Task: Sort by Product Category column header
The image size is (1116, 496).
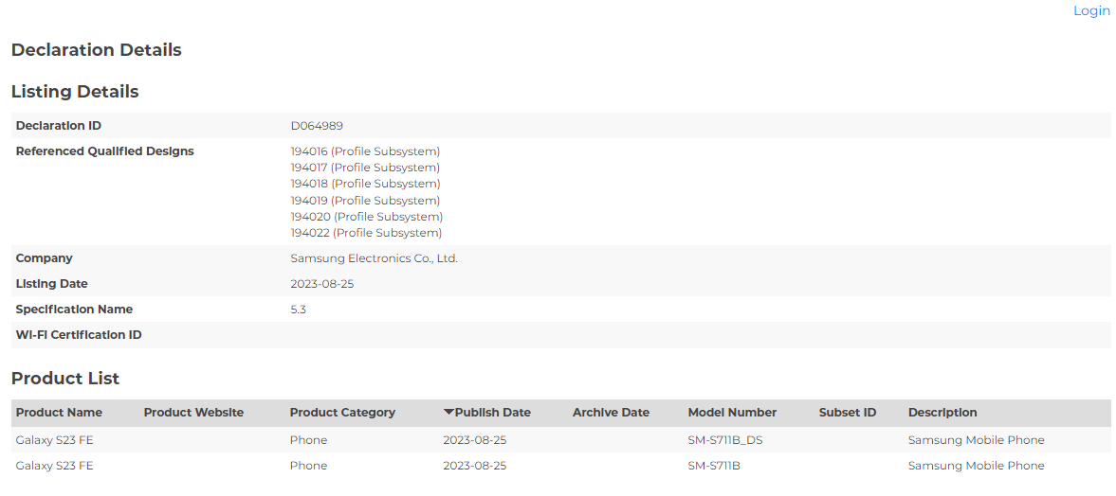Action: 342,413
